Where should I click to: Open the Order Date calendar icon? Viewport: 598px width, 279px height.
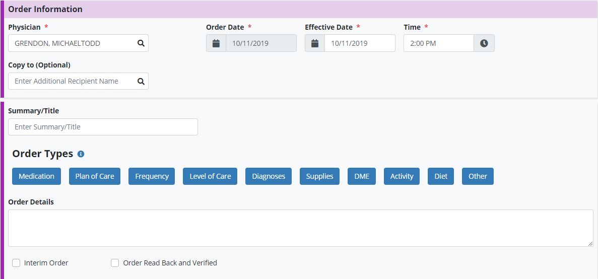click(216, 43)
